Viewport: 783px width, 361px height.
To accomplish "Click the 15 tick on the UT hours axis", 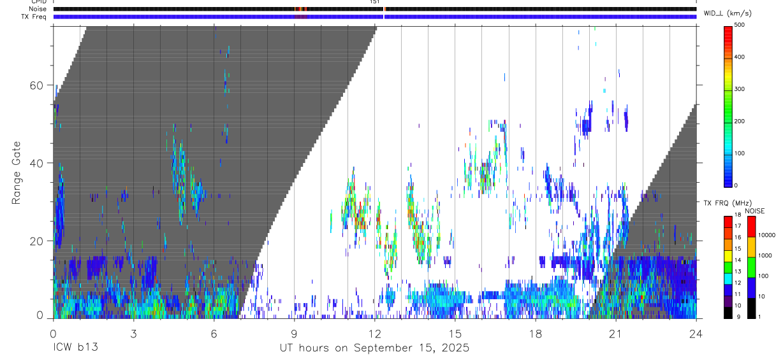I will [x=455, y=333].
